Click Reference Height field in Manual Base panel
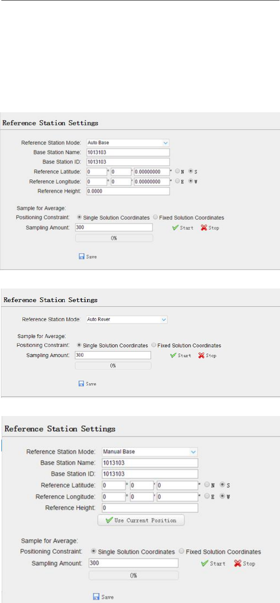280x603 pixels. [x=150, y=508]
